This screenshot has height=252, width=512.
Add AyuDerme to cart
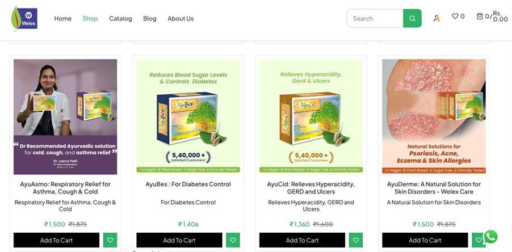tap(425, 240)
